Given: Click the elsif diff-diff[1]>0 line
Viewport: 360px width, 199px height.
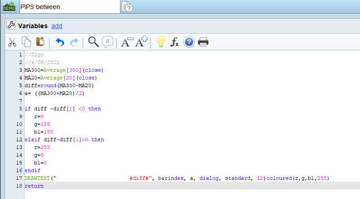Looking at the screenshot, I should pos(64,139).
